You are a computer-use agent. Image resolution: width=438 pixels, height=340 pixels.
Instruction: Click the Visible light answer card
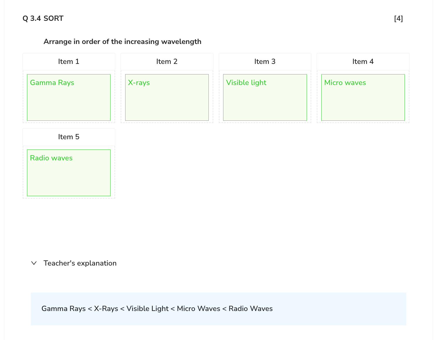pyautogui.click(x=265, y=97)
